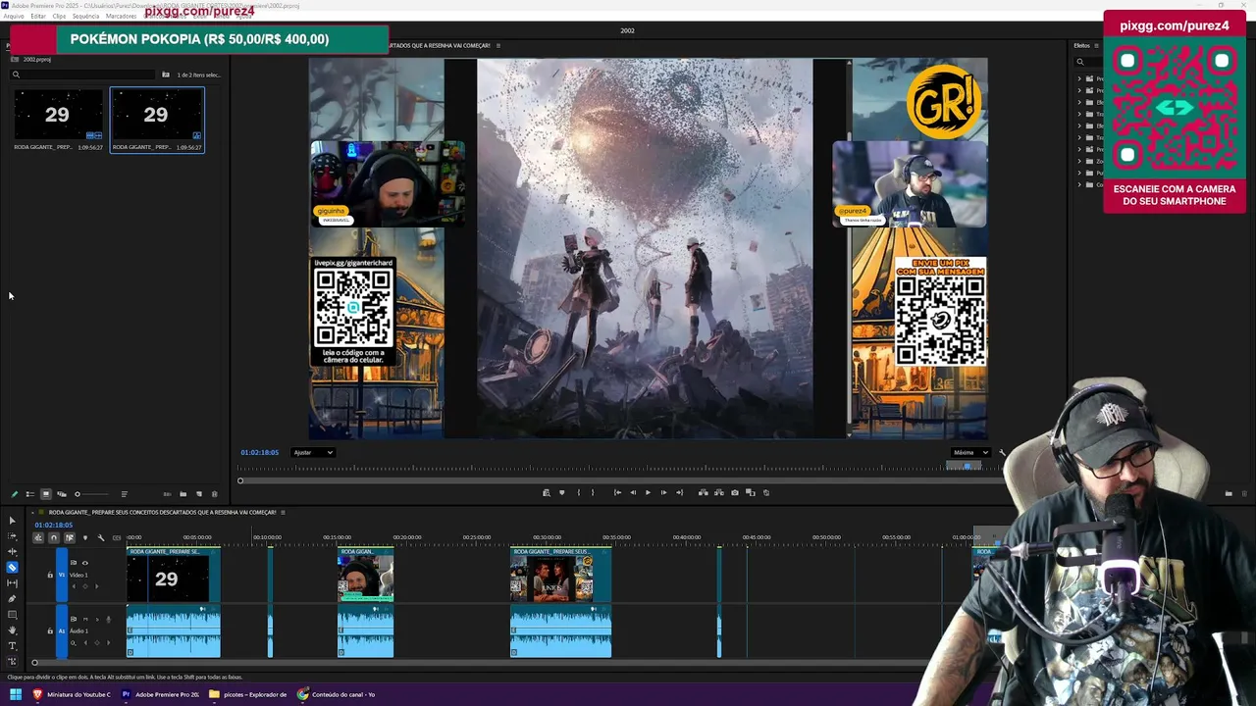Click the New Bin icon in Project panel
The height and width of the screenshot is (706, 1256).
[x=183, y=494]
